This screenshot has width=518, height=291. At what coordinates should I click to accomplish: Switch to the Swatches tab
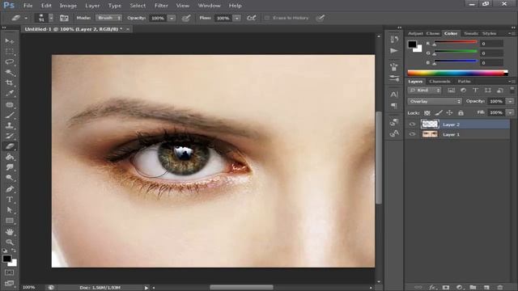(x=471, y=33)
